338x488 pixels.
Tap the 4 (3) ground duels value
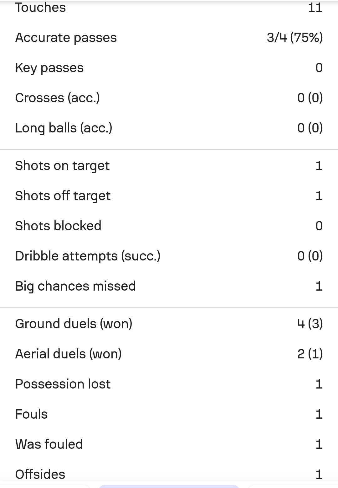click(310, 324)
